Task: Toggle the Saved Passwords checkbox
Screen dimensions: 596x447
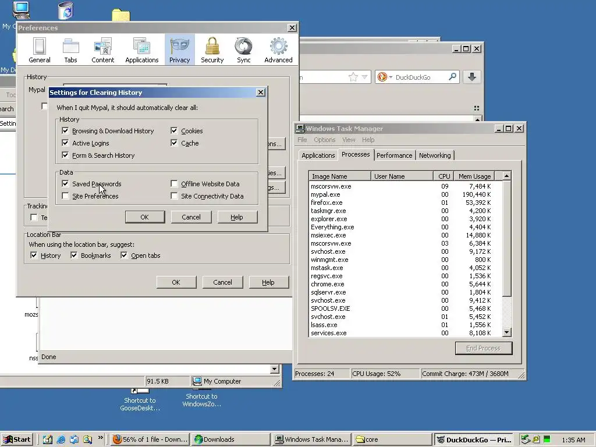Action: pyautogui.click(x=65, y=183)
